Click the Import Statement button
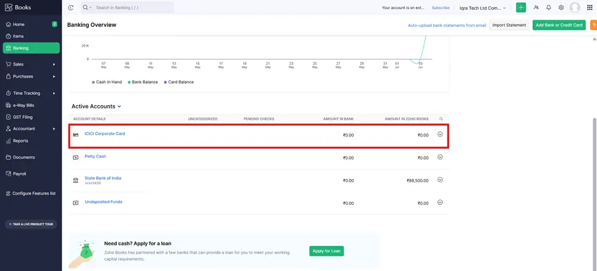This screenshot has width=597, height=271. click(509, 25)
